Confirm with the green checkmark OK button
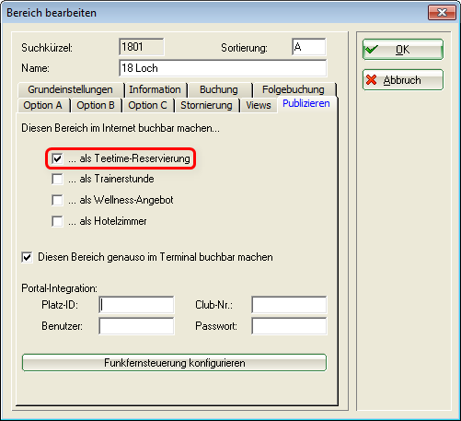The width and height of the screenshot is (461, 421). coord(403,49)
